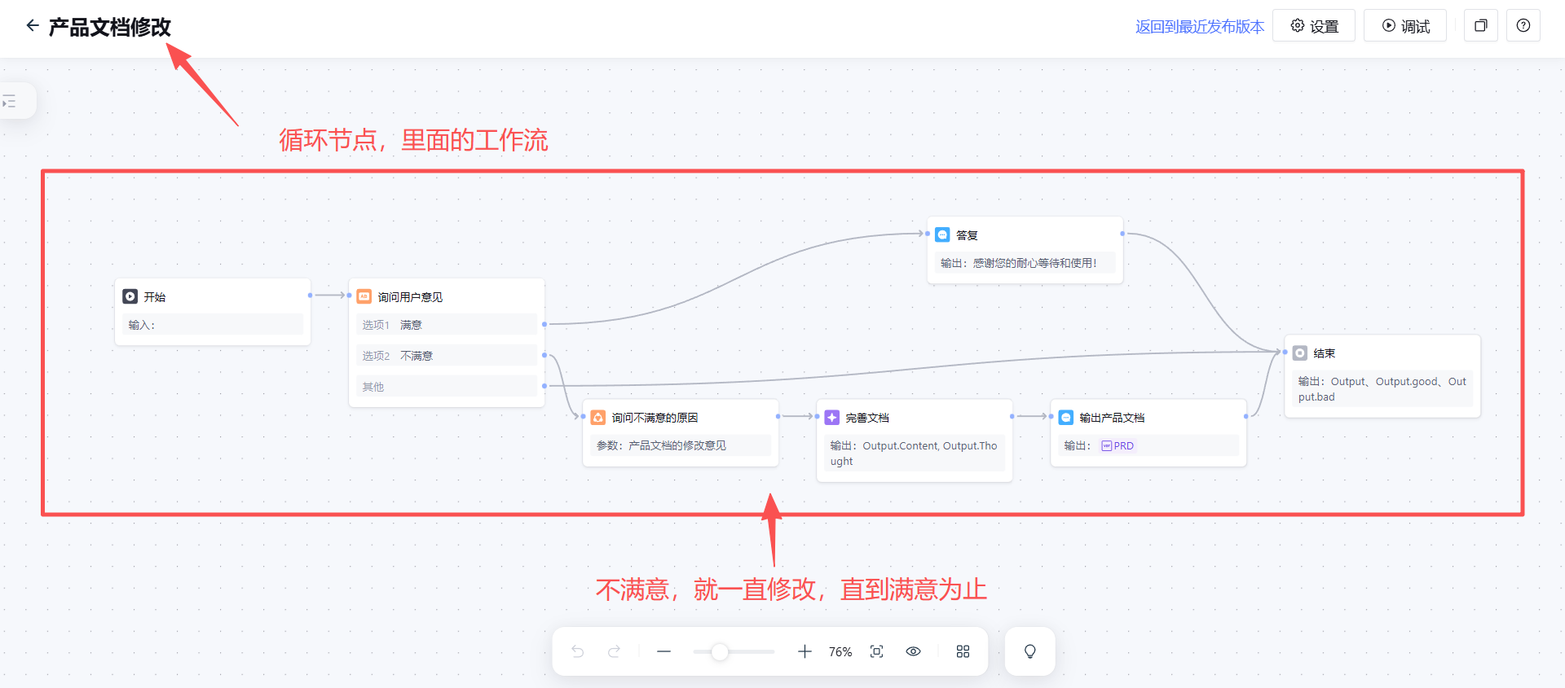The width and height of the screenshot is (1565, 688).
Task: Click the 输出产品文档 node output connector dot
Action: point(1246,417)
